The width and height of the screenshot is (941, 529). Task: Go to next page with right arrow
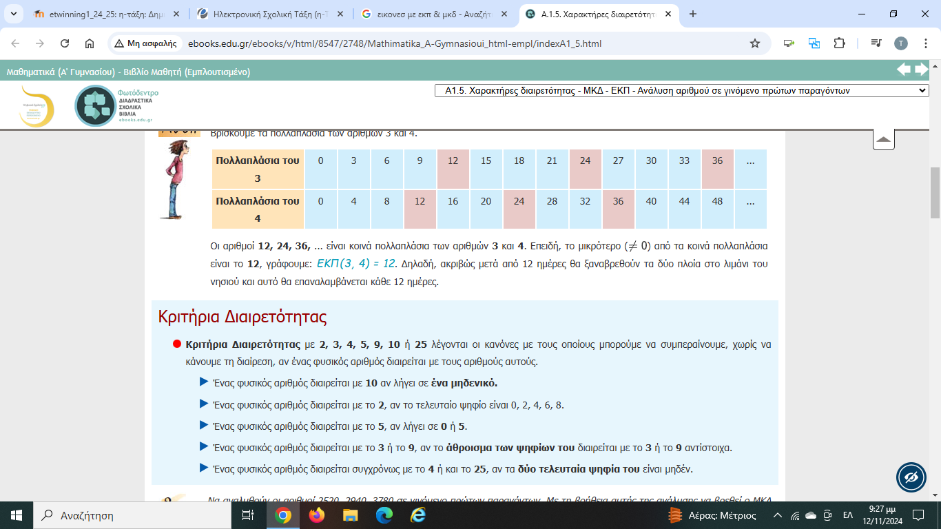[x=922, y=69]
